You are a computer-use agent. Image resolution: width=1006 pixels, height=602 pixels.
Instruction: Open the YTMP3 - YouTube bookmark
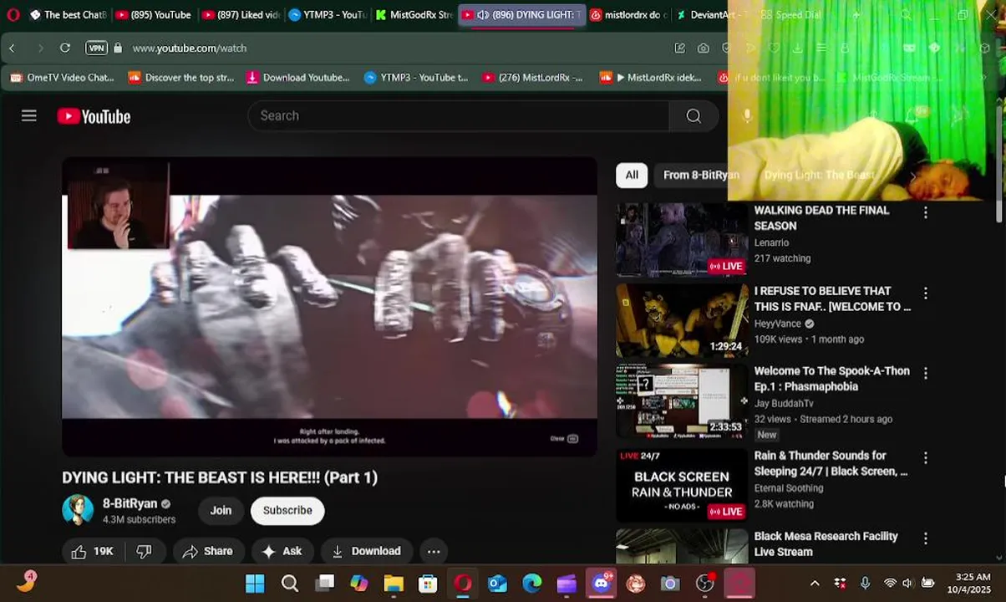click(416, 78)
